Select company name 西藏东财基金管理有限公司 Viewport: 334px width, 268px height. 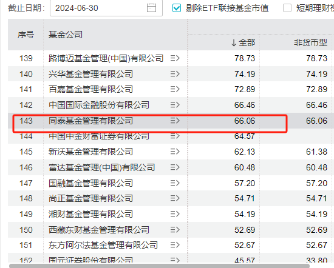[x=99, y=230]
